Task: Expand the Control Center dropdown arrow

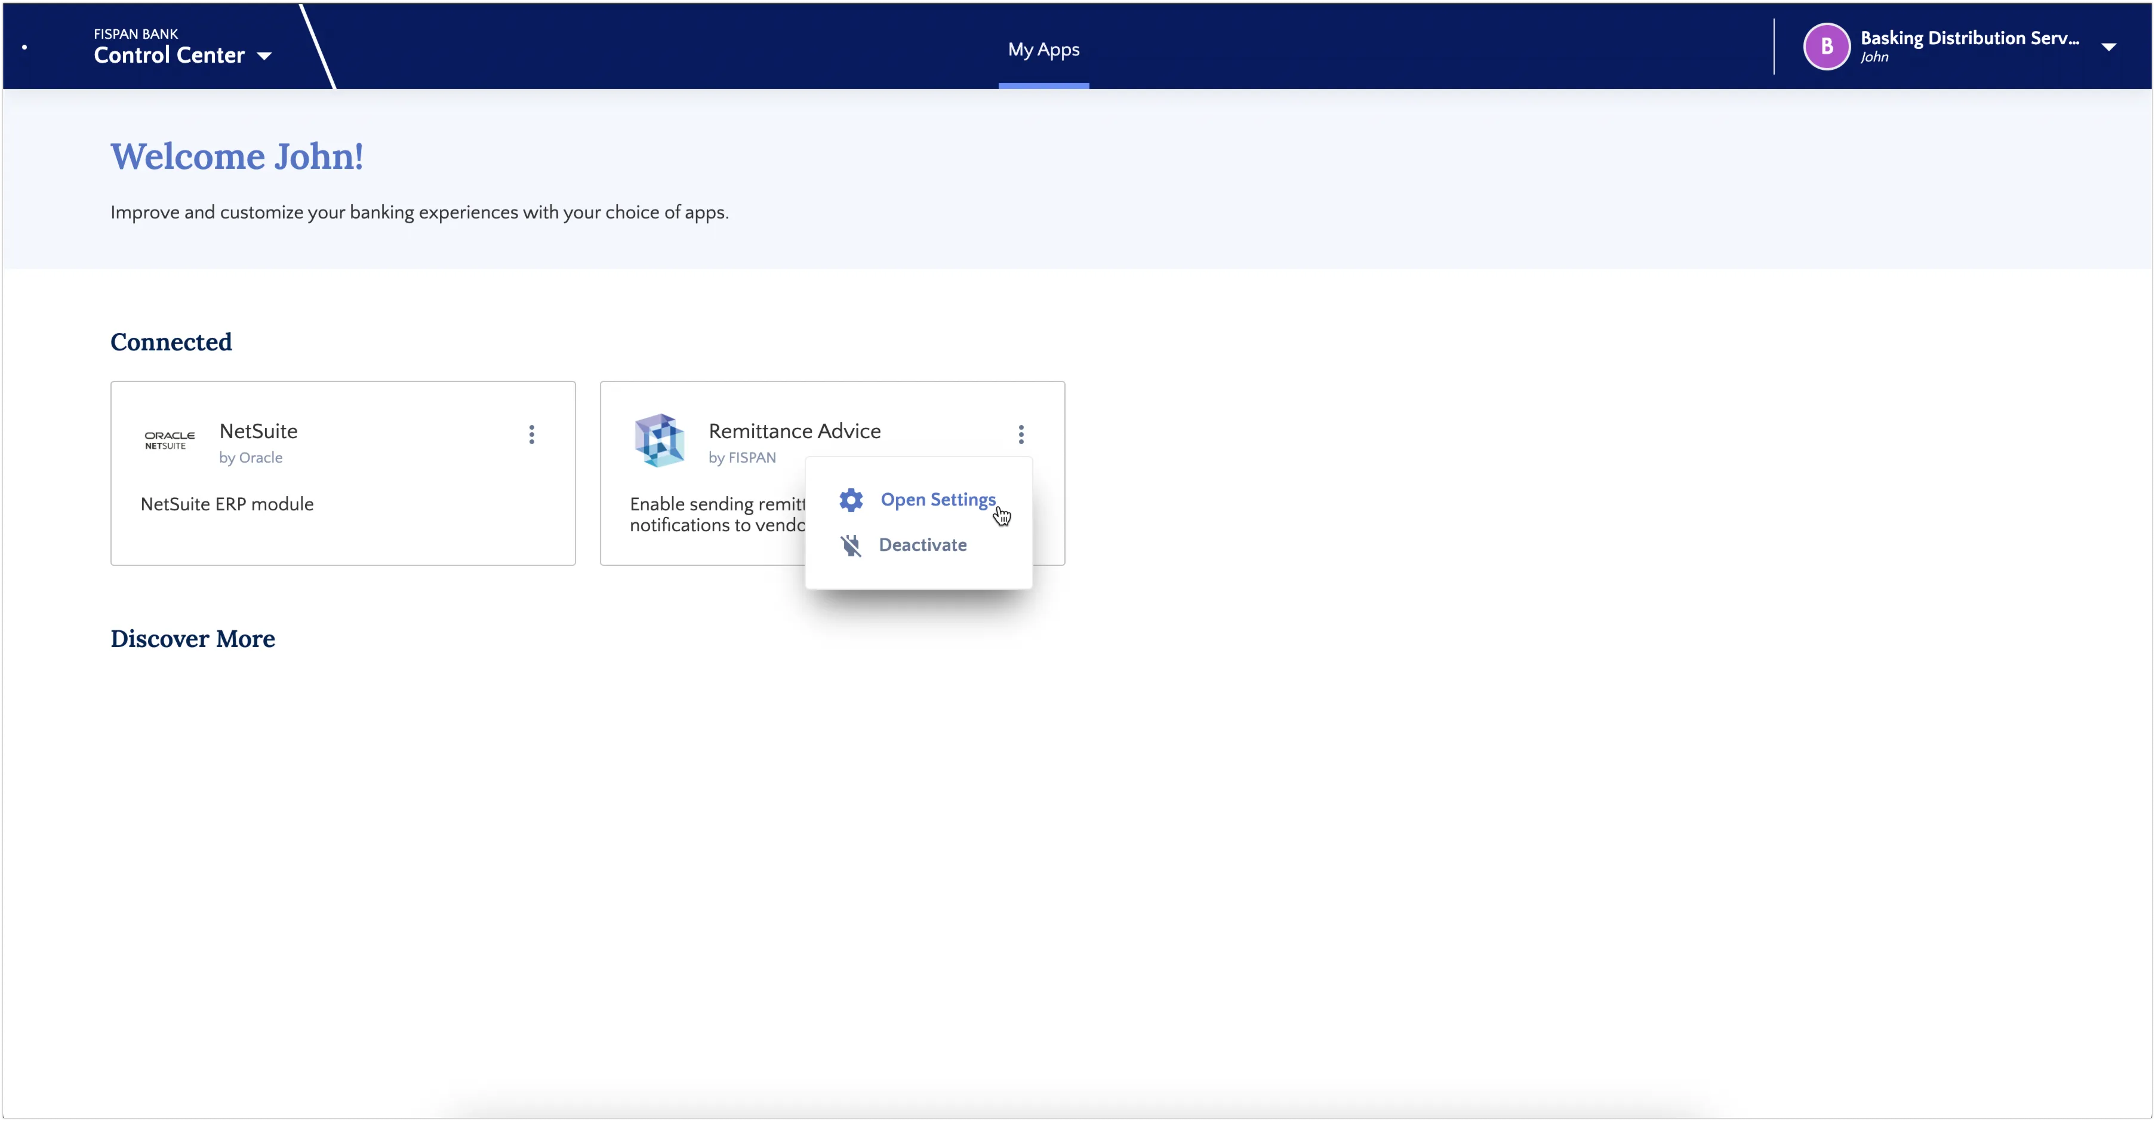Action: [x=264, y=56]
